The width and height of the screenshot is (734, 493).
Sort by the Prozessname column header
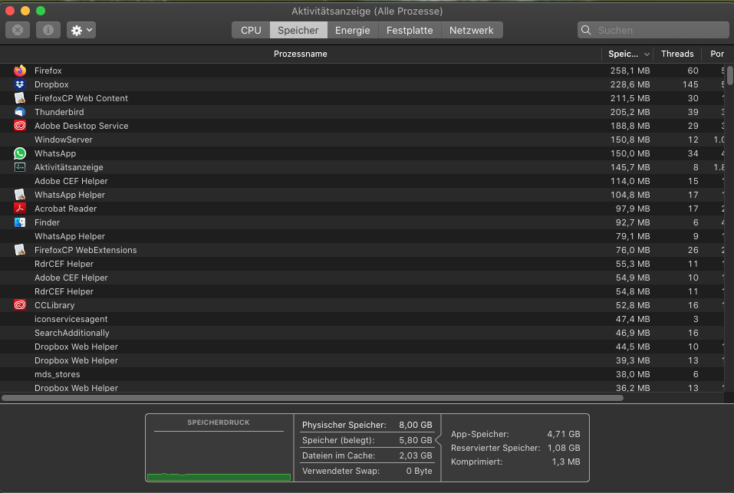301,54
